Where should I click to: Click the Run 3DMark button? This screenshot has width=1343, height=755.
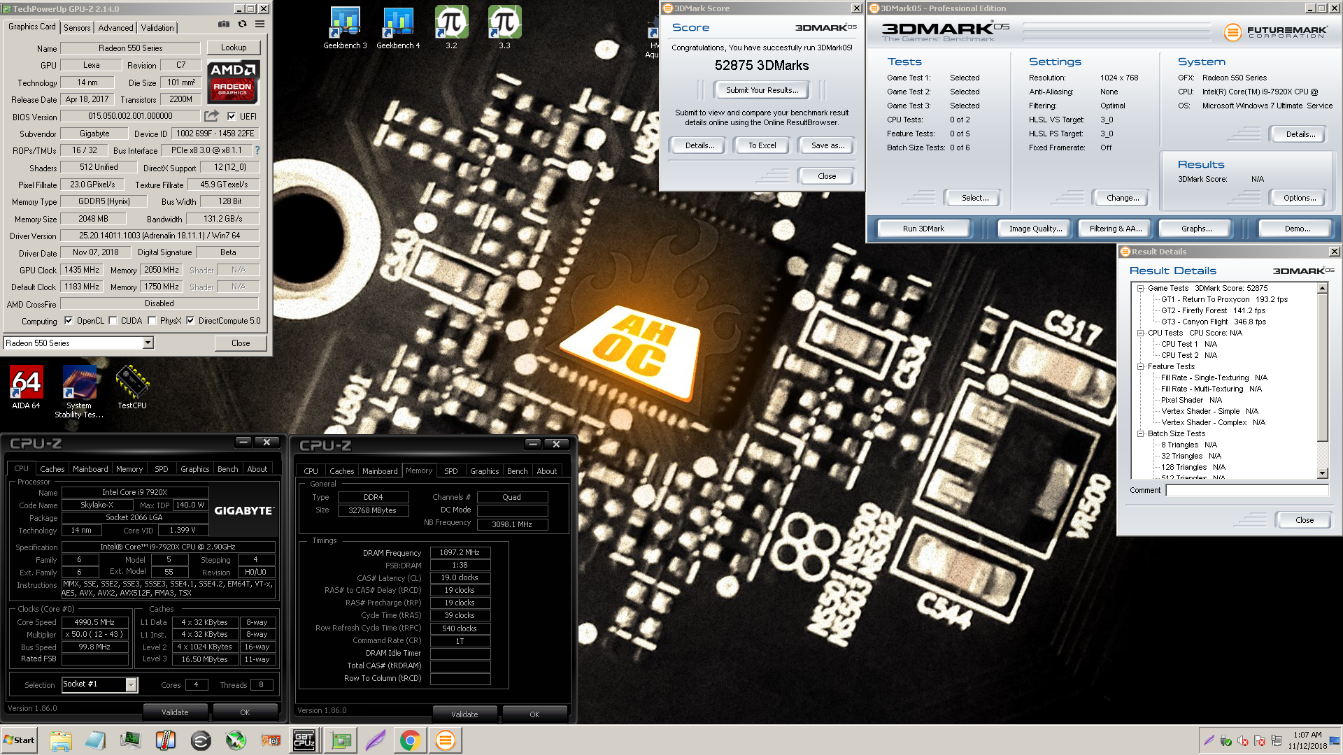[923, 229]
